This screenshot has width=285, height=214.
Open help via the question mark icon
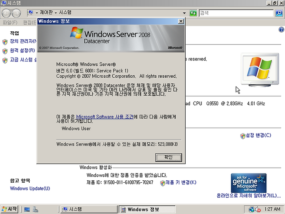(281, 30)
